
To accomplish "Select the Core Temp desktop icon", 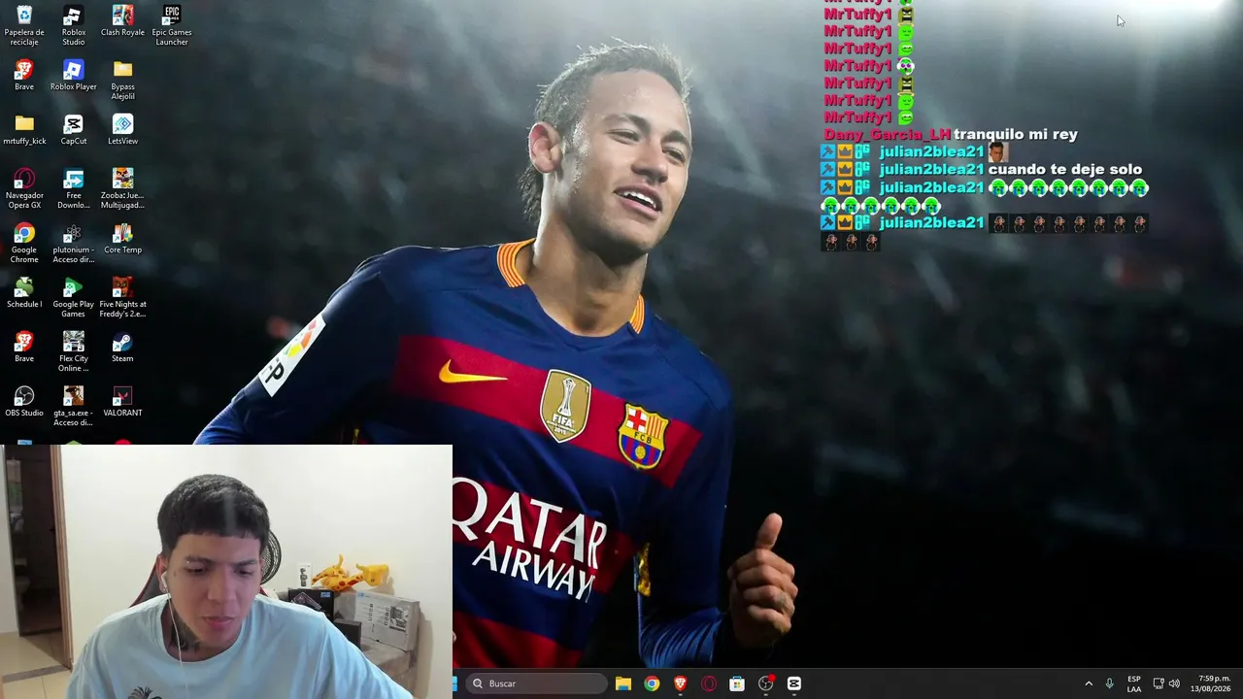I will coord(122,238).
